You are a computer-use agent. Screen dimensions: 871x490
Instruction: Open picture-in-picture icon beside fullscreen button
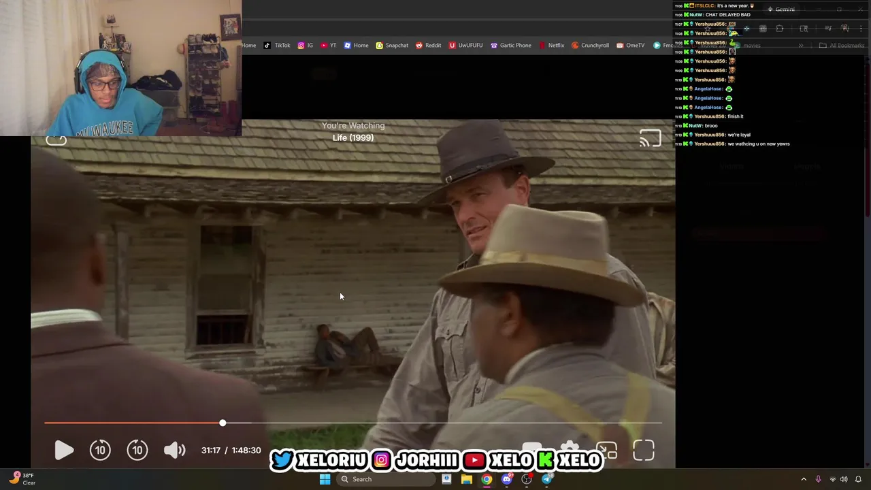pyautogui.click(x=606, y=451)
